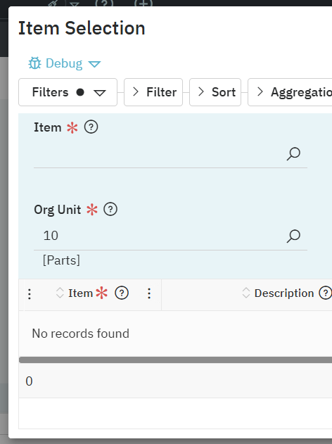Click the Org Unit help icon
This screenshot has width=332, height=444.
(x=110, y=210)
